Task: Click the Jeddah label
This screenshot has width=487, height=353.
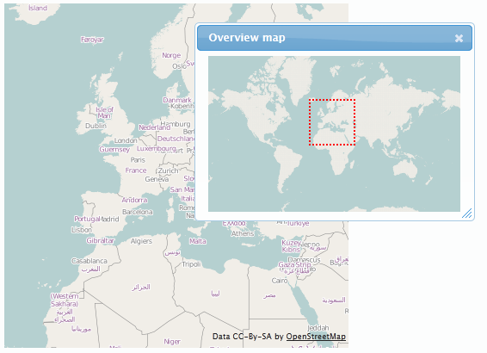Action: pyautogui.click(x=317, y=328)
